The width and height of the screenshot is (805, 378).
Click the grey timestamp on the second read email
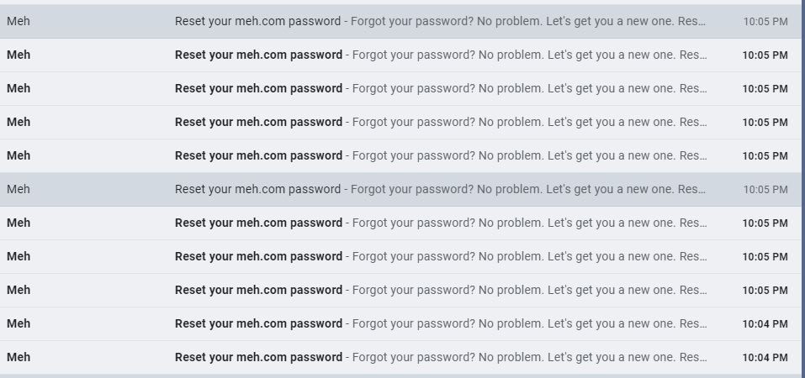(765, 189)
